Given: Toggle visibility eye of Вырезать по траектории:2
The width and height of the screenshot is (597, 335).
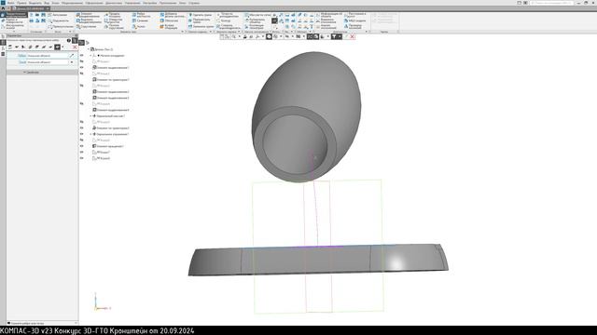Looking at the screenshot, I should [x=82, y=128].
